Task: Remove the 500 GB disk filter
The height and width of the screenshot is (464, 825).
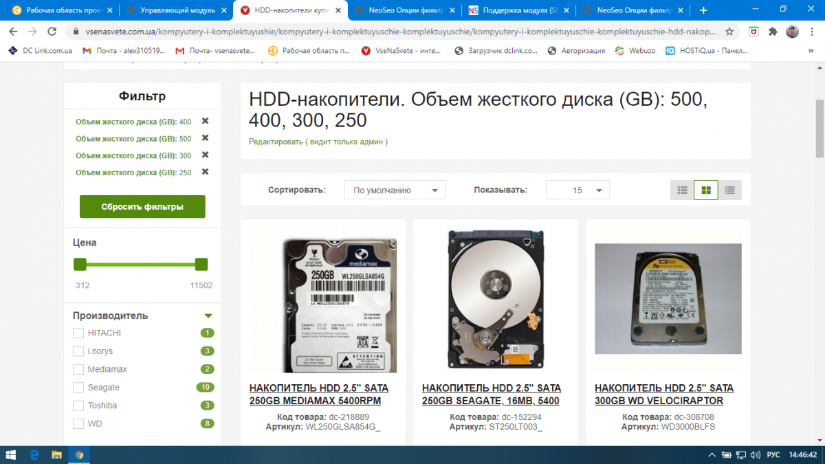Action: pyautogui.click(x=205, y=138)
